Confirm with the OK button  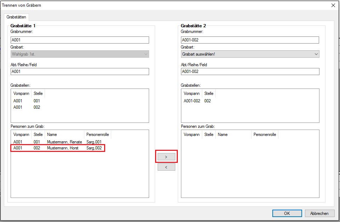(287, 213)
